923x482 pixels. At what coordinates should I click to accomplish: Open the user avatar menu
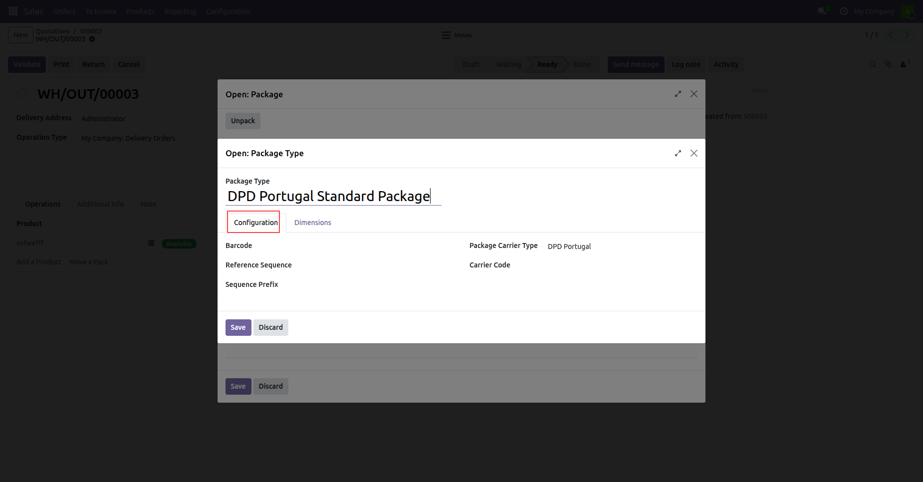(x=908, y=11)
